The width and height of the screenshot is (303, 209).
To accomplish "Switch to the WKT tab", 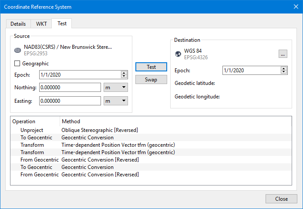I will pos(41,24).
